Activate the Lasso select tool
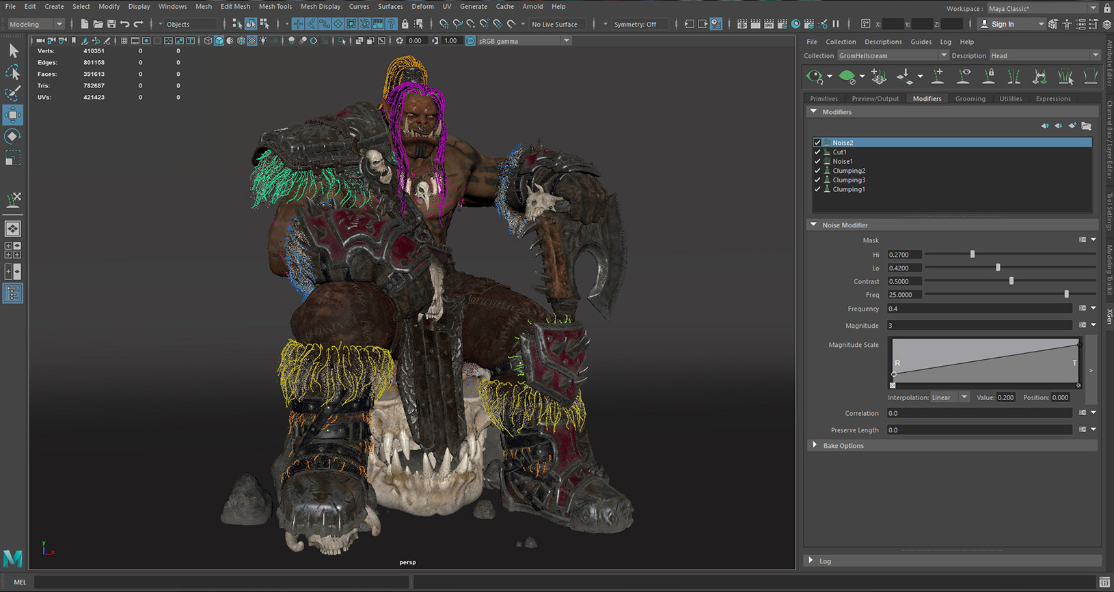This screenshot has height=592, width=1114. (x=13, y=72)
